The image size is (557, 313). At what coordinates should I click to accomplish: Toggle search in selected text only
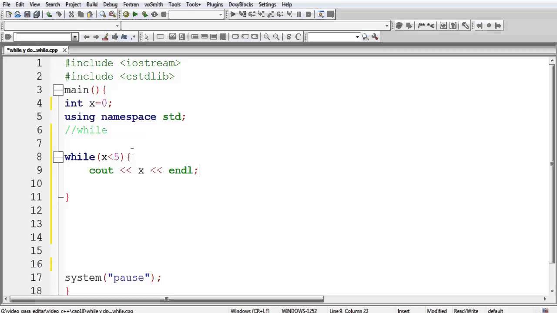[x=115, y=37]
